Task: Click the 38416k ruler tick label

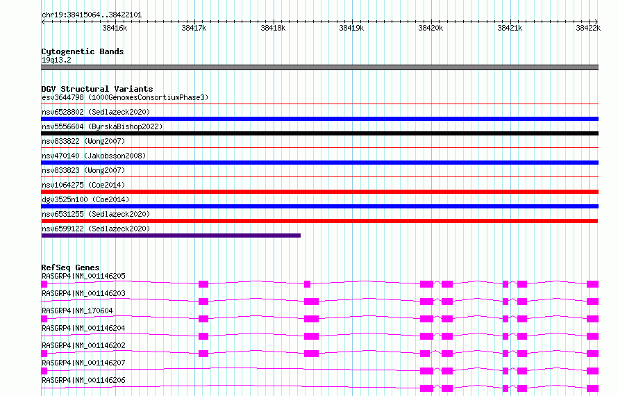Action: [115, 28]
